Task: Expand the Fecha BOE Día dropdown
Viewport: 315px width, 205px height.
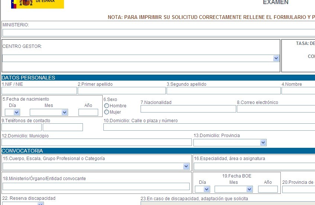Action: click(202, 189)
